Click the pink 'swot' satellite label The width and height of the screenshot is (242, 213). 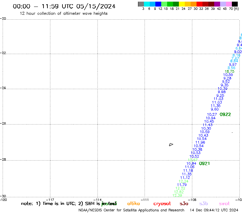224,204
